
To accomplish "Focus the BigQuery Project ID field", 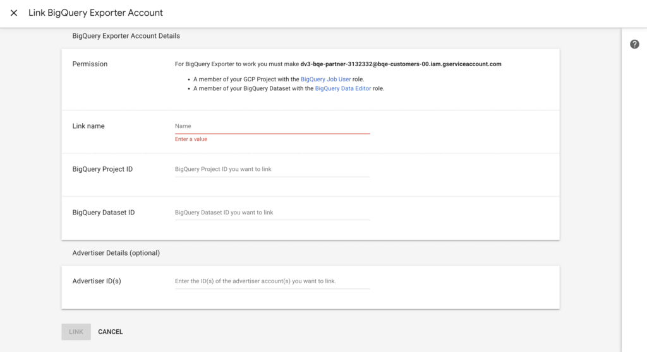I will 272,169.
